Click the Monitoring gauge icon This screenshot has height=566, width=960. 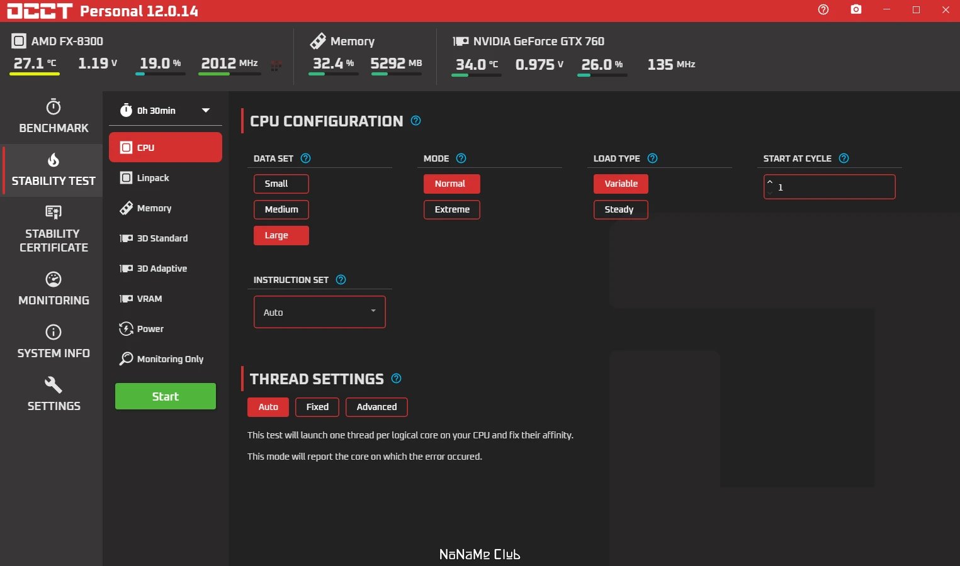pos(54,279)
